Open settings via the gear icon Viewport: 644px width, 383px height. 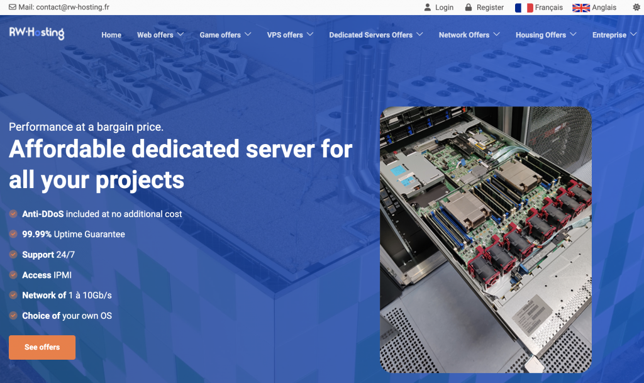pyautogui.click(x=636, y=8)
